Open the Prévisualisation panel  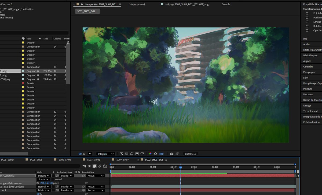(x=311, y=122)
